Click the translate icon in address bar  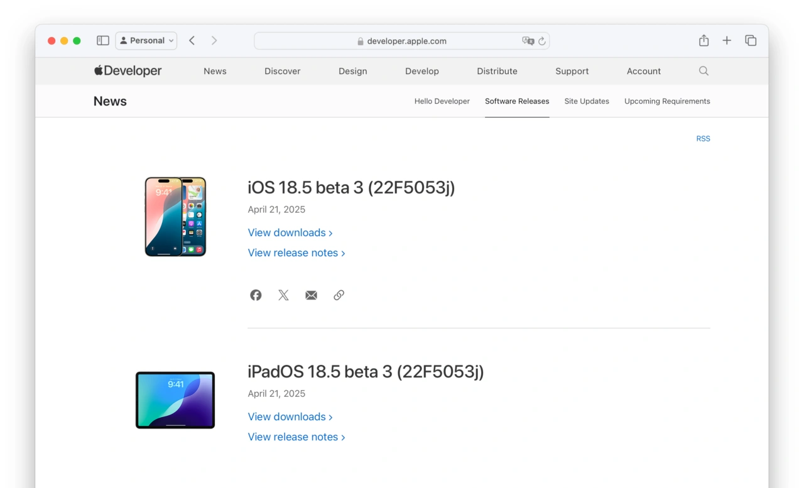528,41
